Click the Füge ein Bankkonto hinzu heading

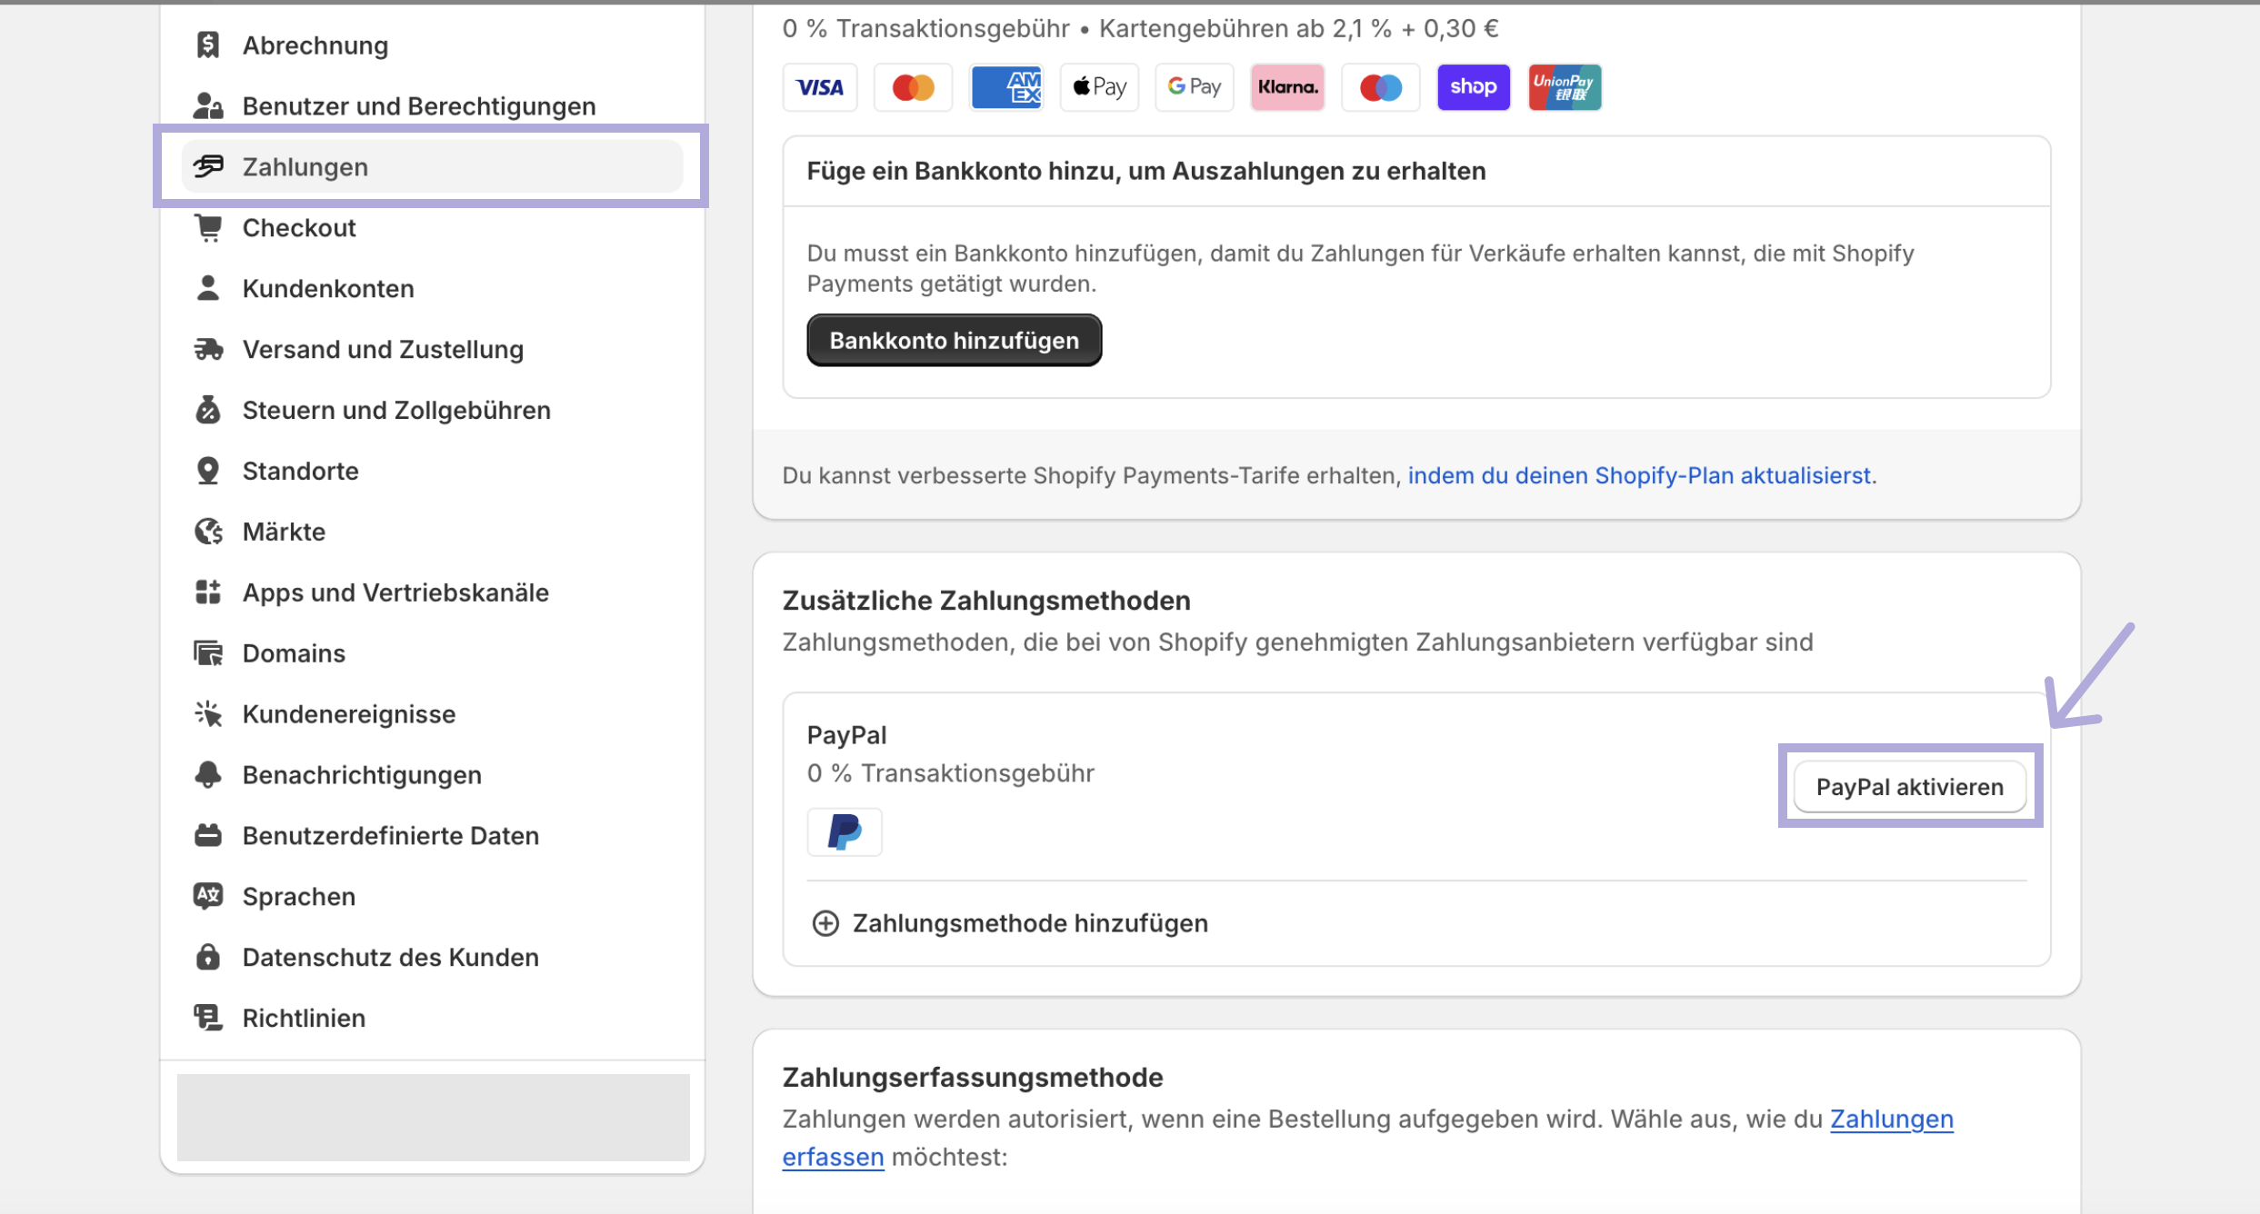(1146, 171)
